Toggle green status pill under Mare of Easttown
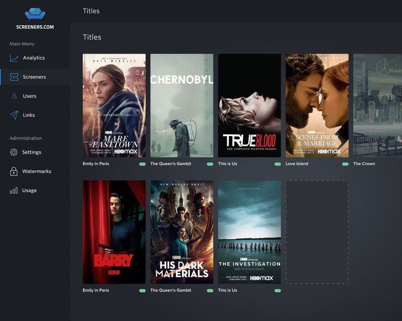Screen dimensions: 402x321 pos(142,164)
